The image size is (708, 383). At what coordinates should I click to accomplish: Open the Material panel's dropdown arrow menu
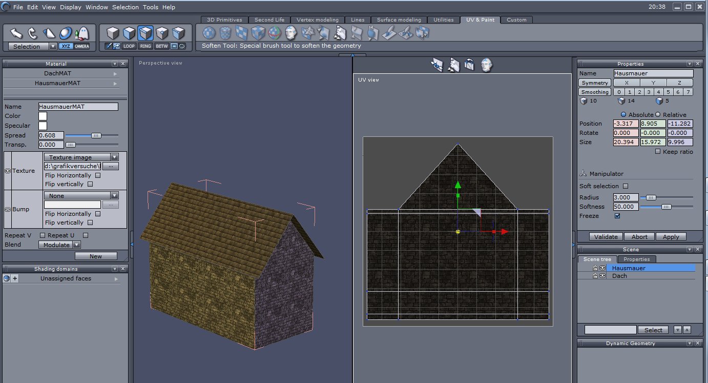115,64
